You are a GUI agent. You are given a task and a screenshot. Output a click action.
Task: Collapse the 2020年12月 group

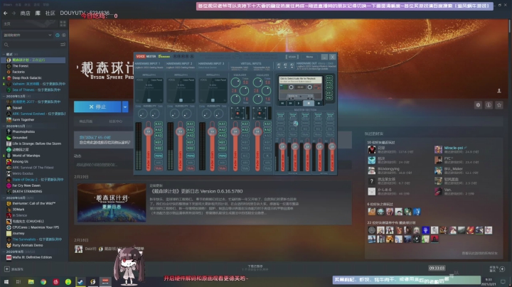click(4, 96)
